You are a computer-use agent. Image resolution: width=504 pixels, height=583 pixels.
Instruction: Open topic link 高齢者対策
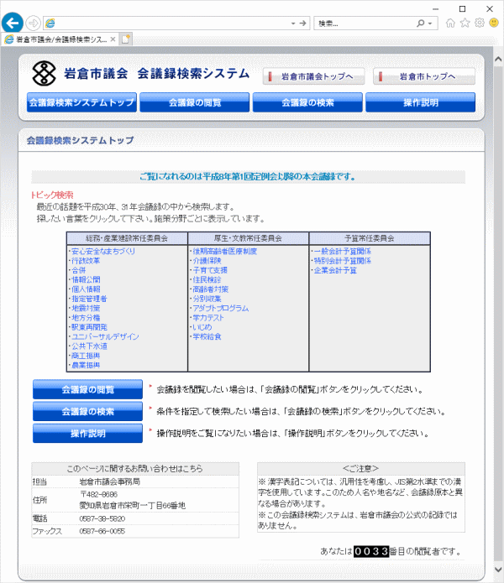211,289
